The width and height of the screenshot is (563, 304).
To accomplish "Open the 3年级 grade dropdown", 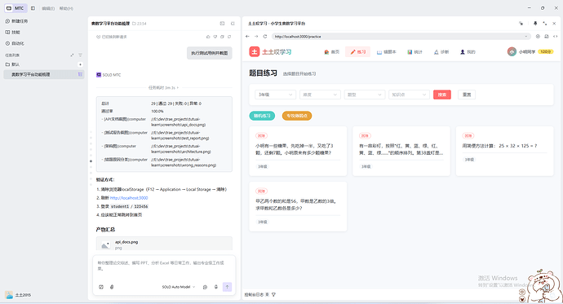I will [x=276, y=95].
